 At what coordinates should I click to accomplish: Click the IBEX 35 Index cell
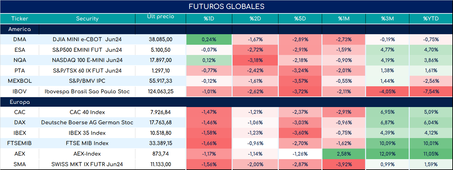87,133
